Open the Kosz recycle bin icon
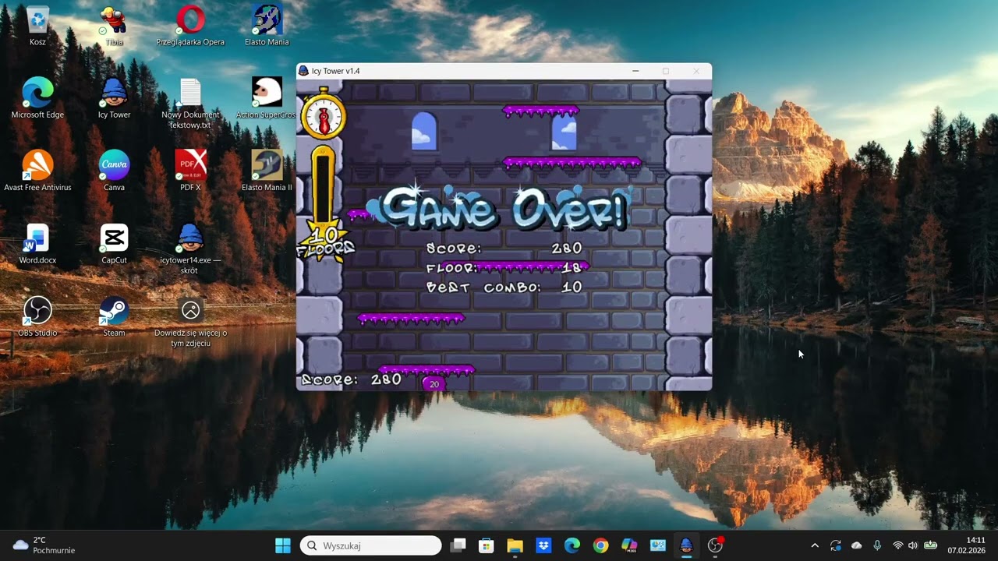The height and width of the screenshot is (561, 998). click(x=37, y=26)
